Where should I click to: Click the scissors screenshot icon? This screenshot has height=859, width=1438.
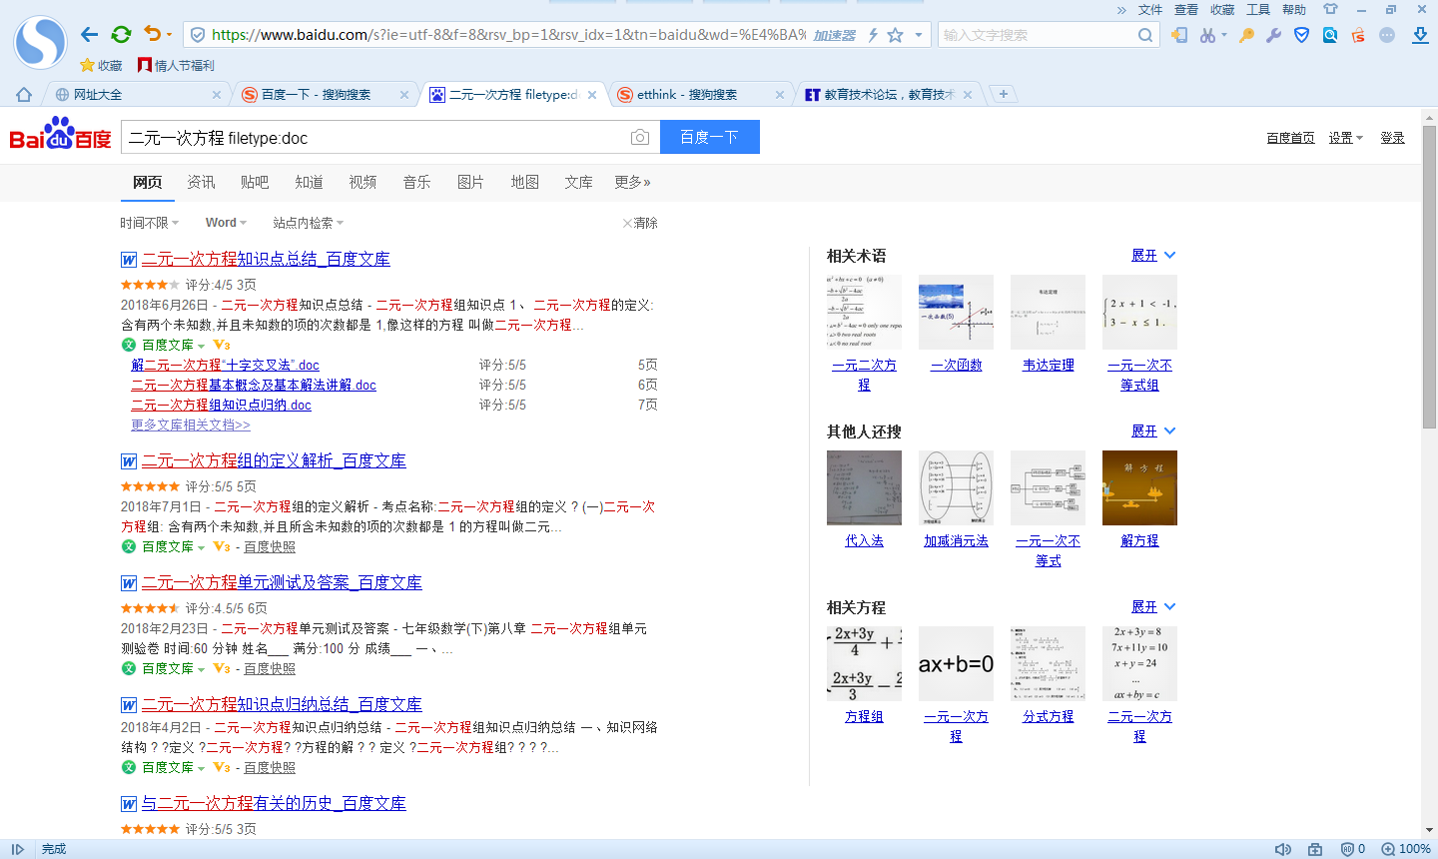coord(1208,35)
